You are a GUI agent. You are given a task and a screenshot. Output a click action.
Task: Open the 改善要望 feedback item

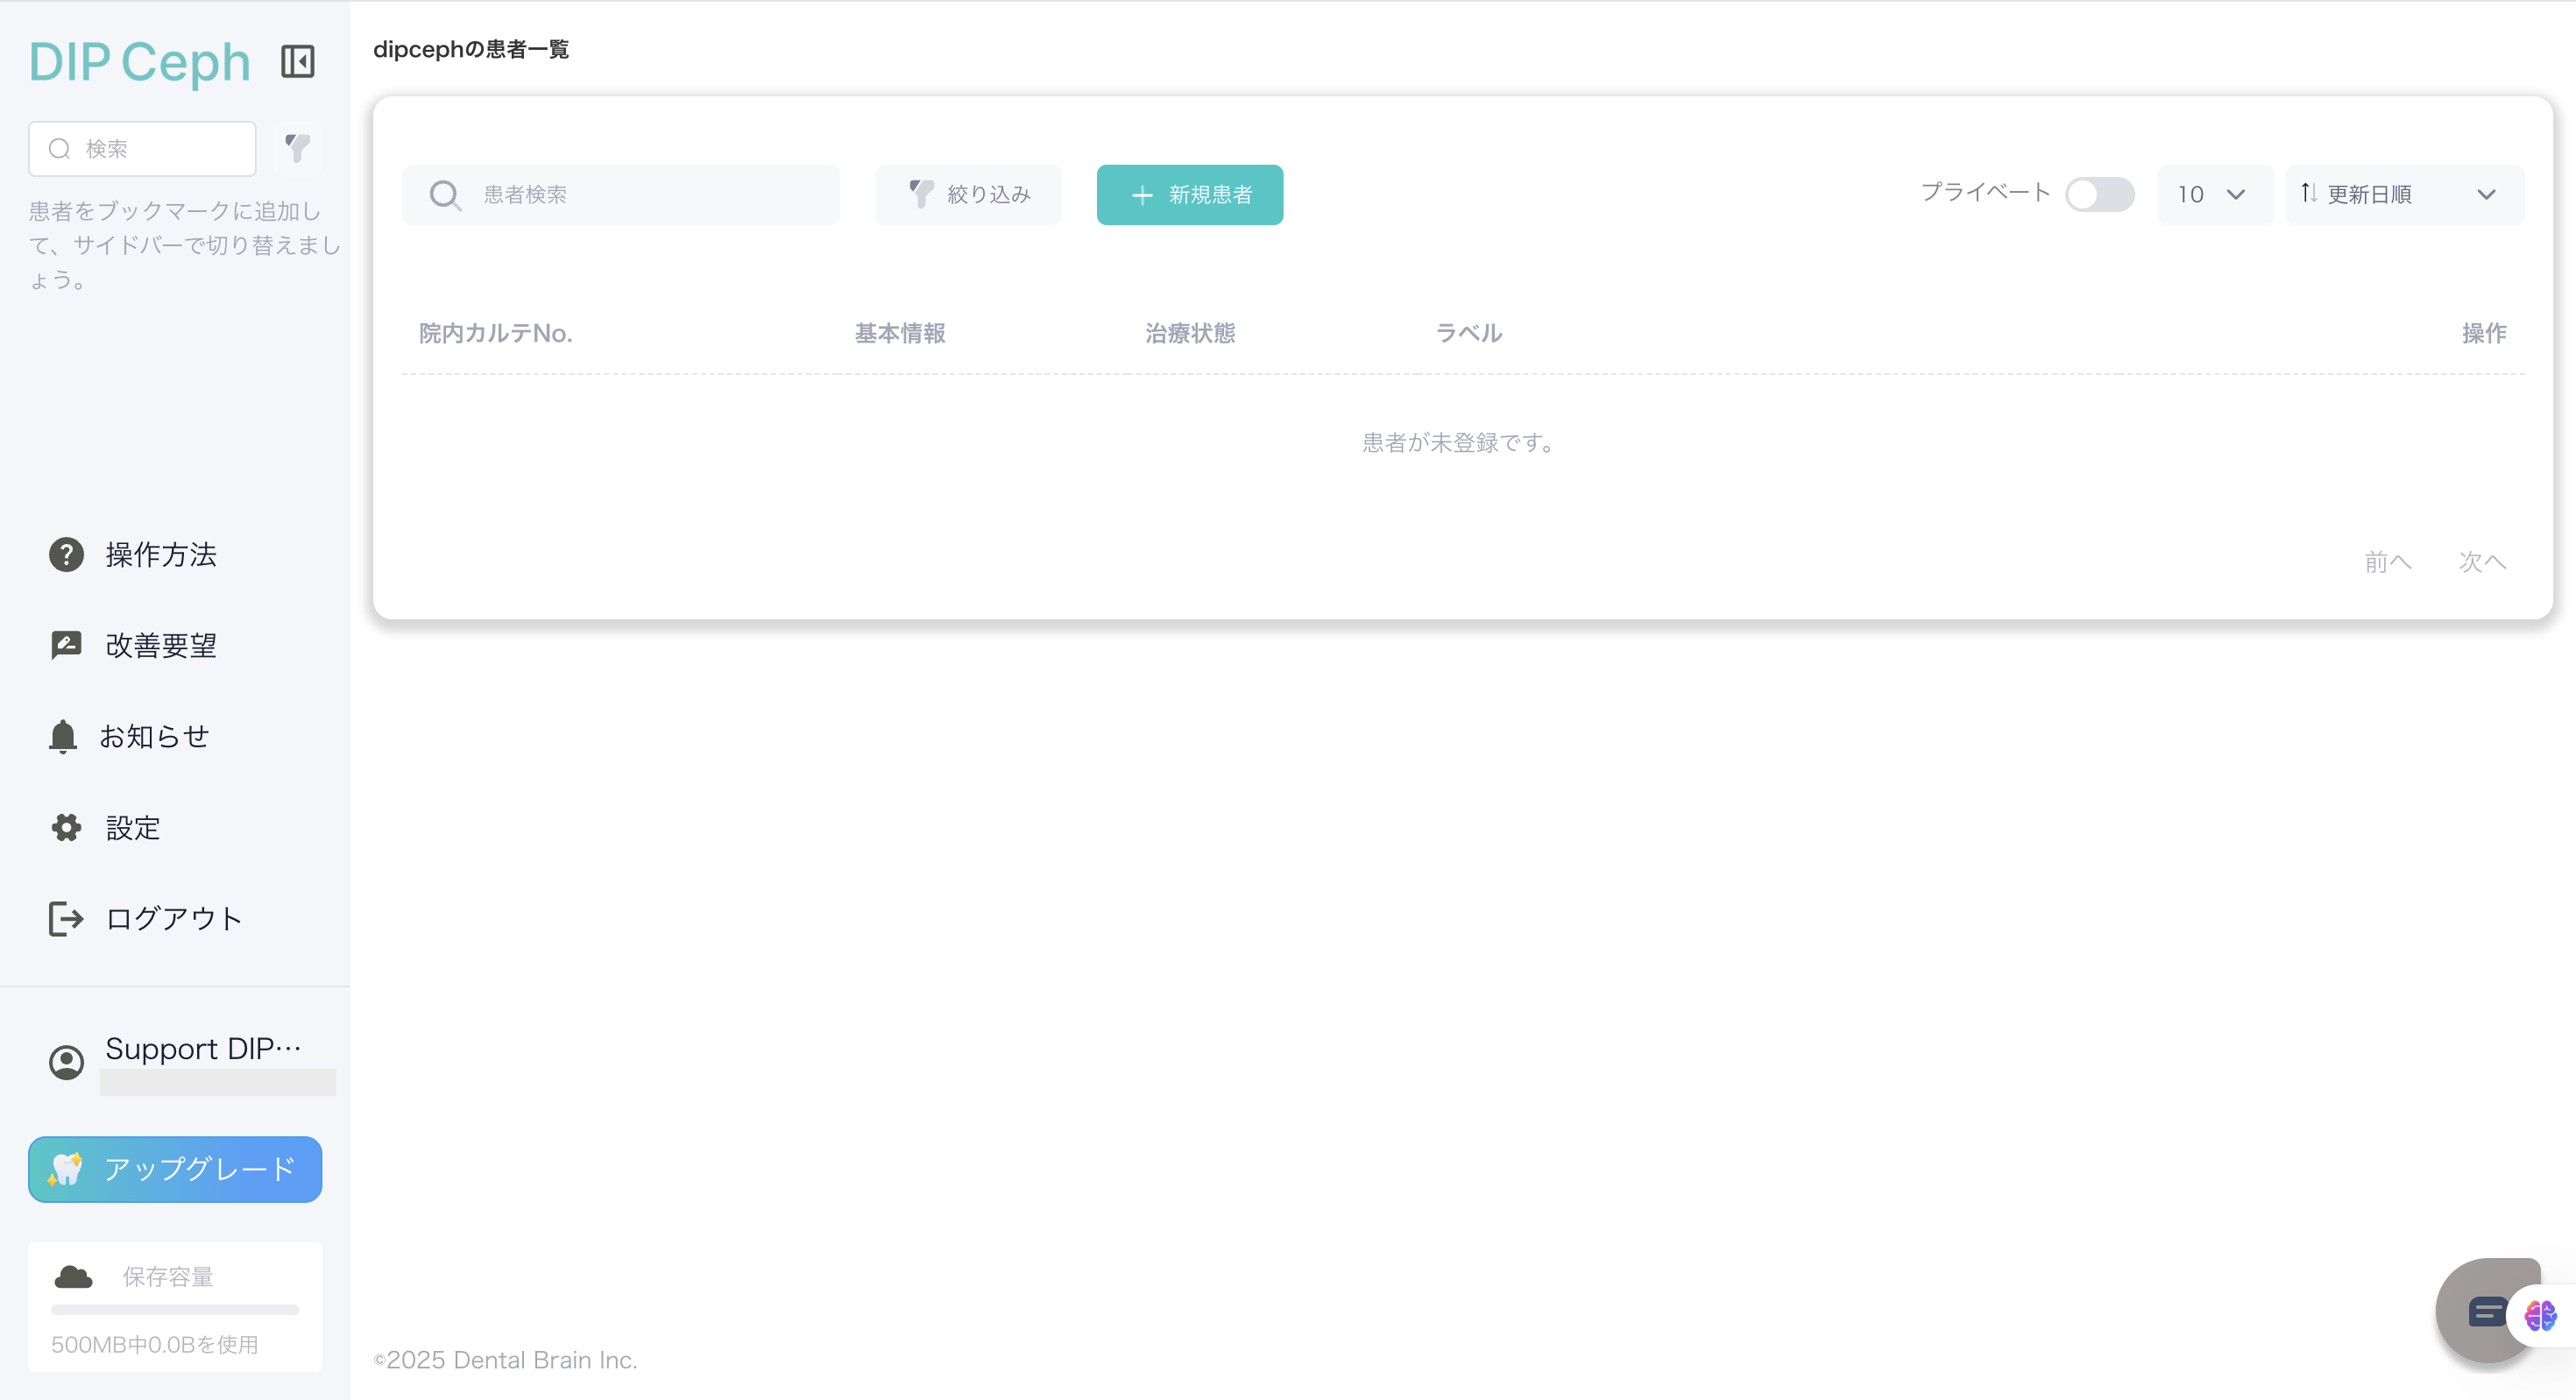coord(160,646)
